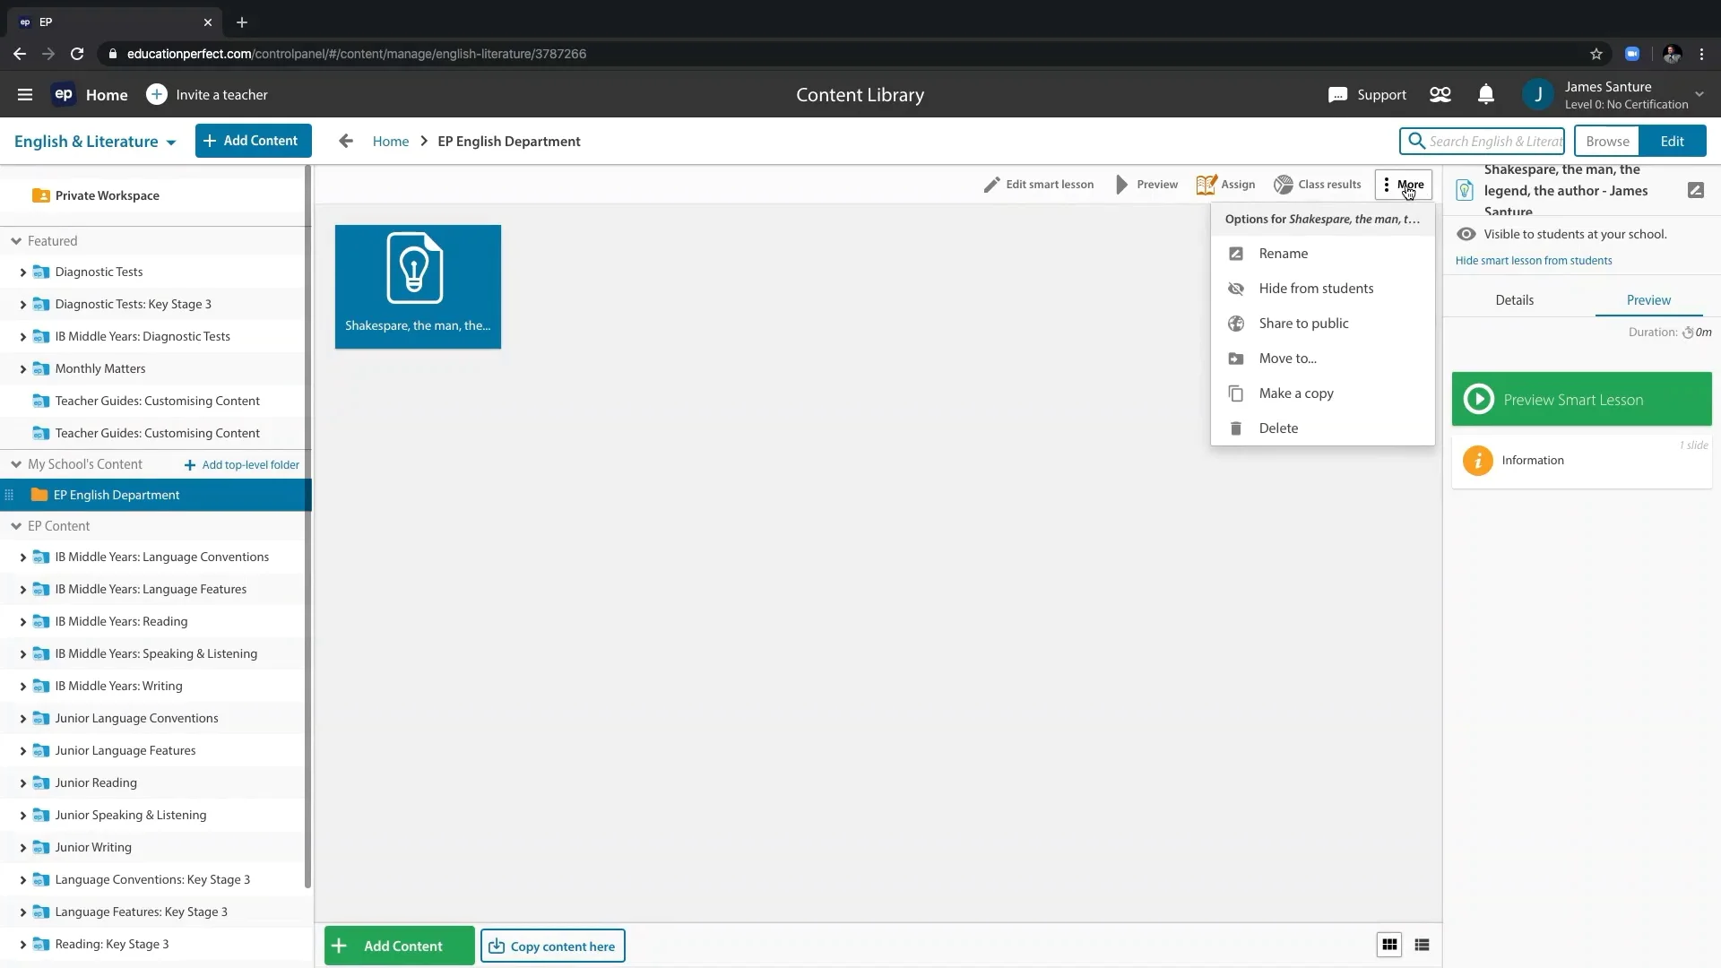Choose Delete from the menu
The height and width of the screenshot is (968, 1721).
[x=1323, y=428]
